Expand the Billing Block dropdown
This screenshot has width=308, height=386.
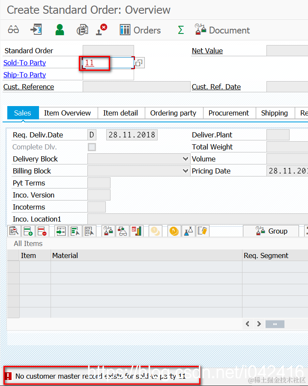pos(185,171)
